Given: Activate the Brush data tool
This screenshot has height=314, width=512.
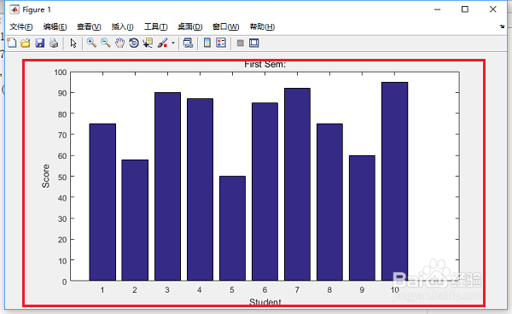Looking at the screenshot, I should [163, 43].
